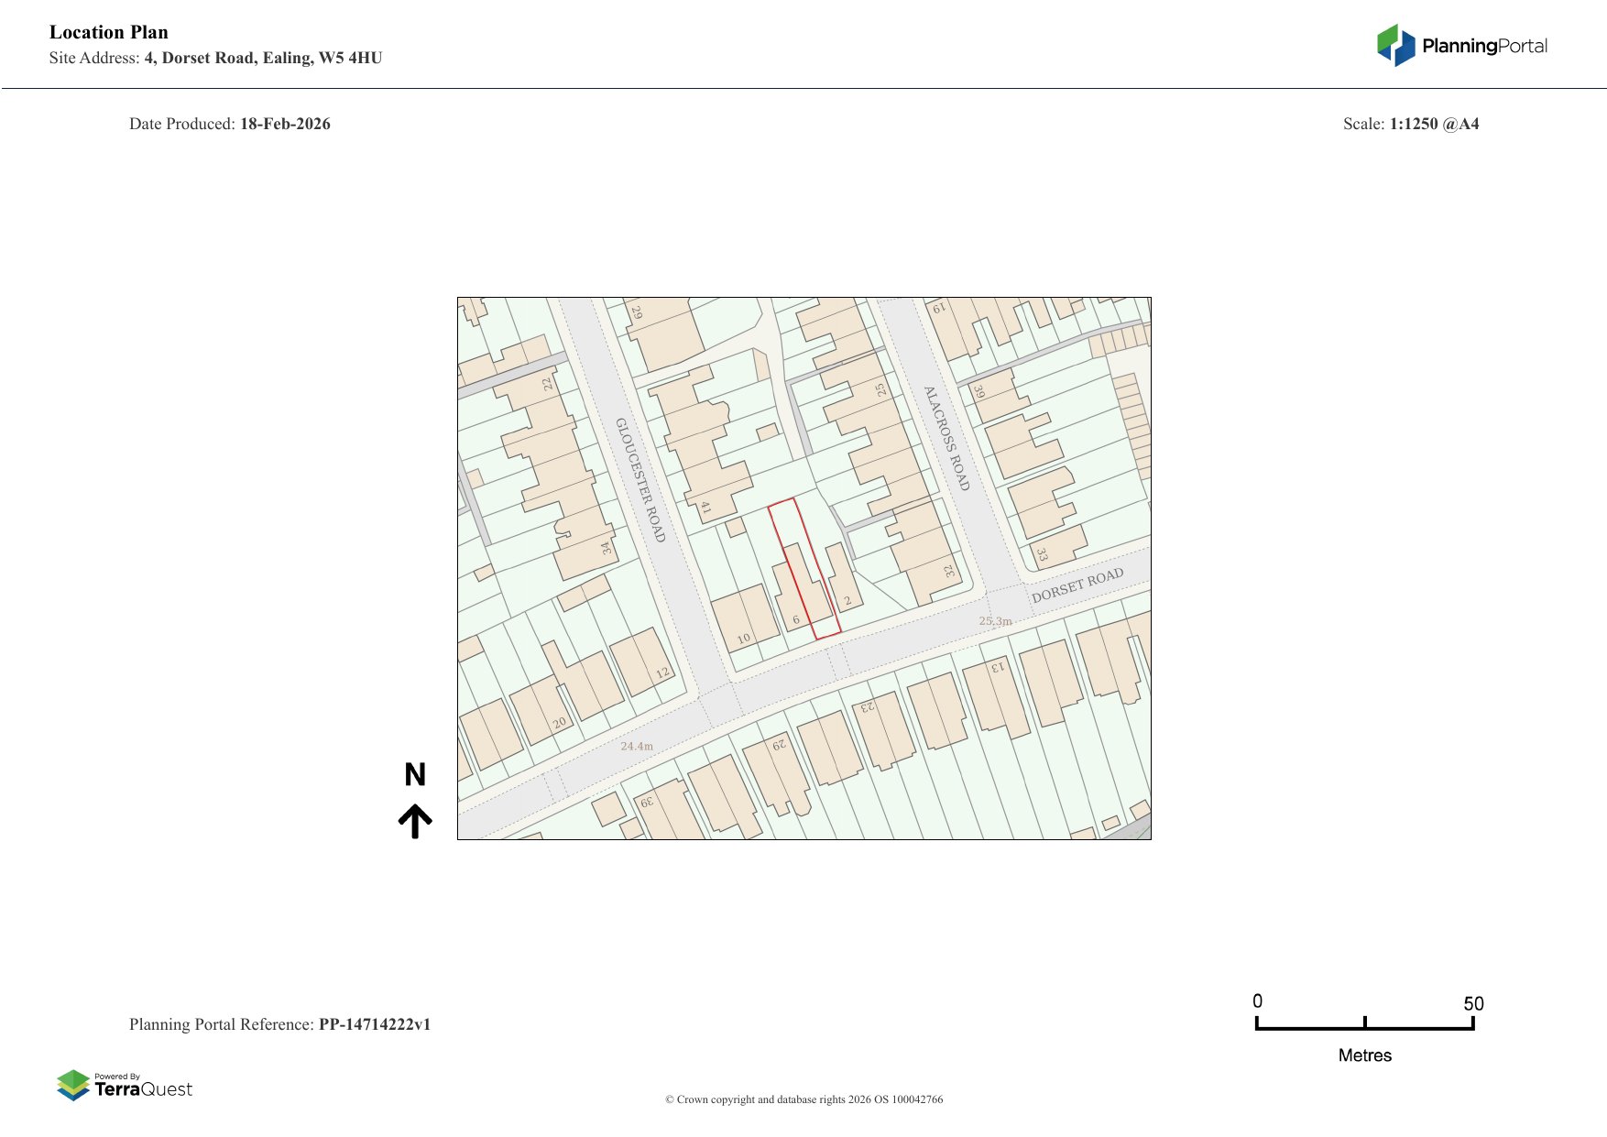Click the Location Plan heading
Screen dimensions: 1607x1137
point(109,32)
